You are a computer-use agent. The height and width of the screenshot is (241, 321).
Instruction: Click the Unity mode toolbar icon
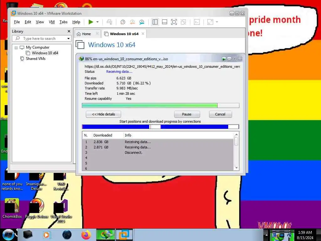[x=183, y=22]
